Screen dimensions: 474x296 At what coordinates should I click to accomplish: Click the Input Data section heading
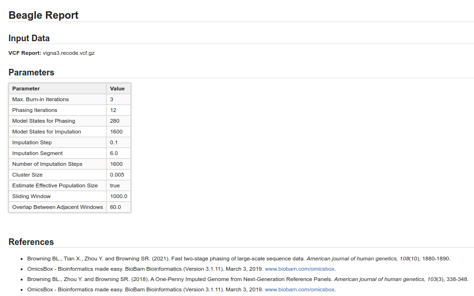click(x=29, y=38)
